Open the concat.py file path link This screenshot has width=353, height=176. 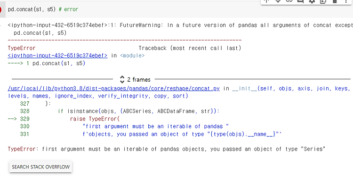click(114, 88)
